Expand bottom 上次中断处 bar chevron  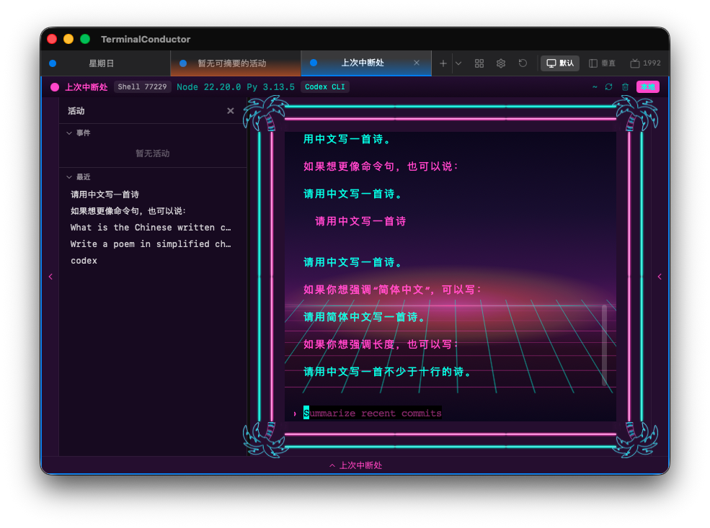point(332,465)
